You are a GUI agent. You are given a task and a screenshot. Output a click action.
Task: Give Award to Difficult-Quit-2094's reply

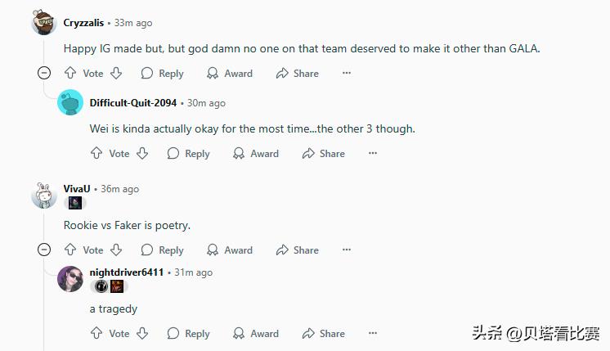(x=255, y=153)
